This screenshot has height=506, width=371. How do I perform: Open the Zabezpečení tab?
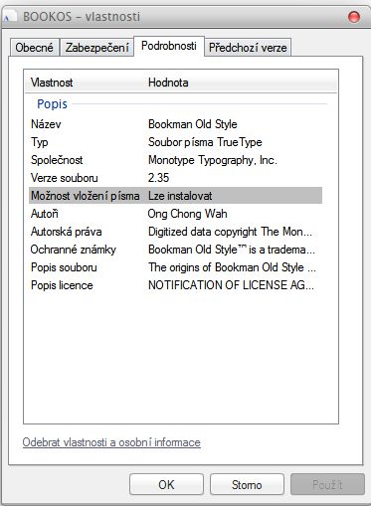click(x=96, y=48)
